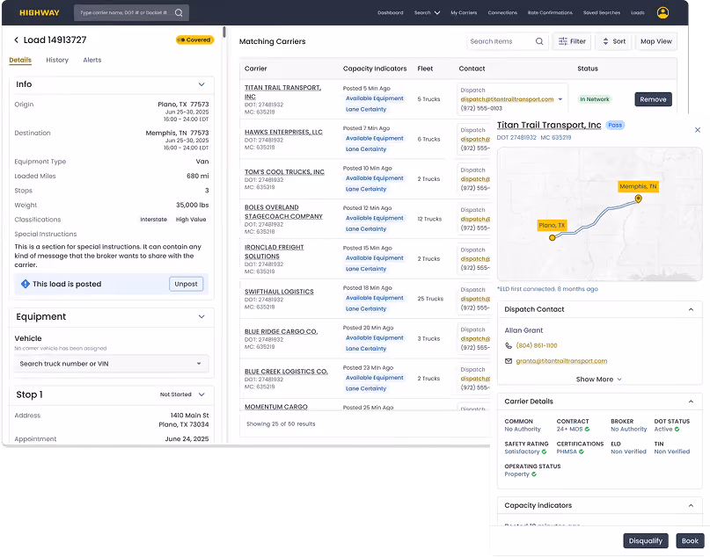Click the Titan Trail Transport panel title
The height and width of the screenshot is (557, 710).
[549, 125]
